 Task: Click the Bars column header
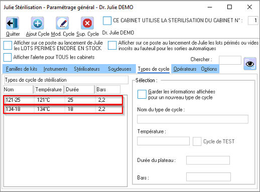[108, 89]
